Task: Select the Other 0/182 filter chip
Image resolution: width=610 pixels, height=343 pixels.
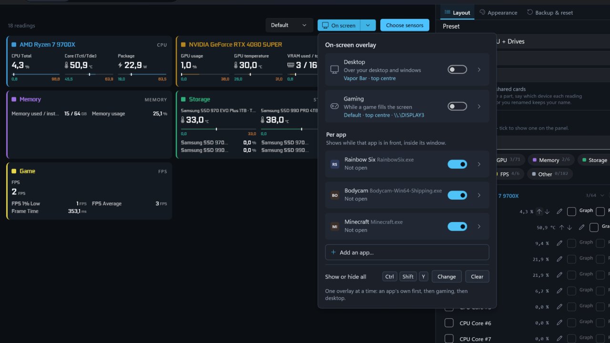Action: [x=549, y=174]
